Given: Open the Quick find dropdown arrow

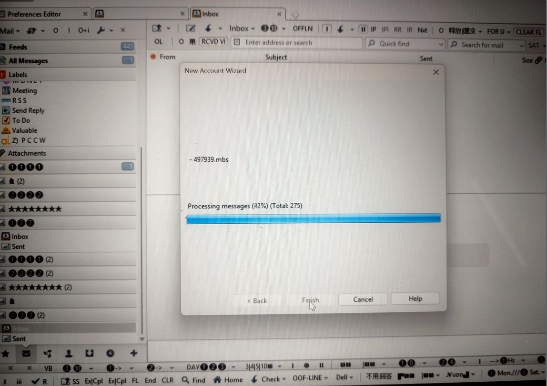Looking at the screenshot, I should (x=440, y=44).
